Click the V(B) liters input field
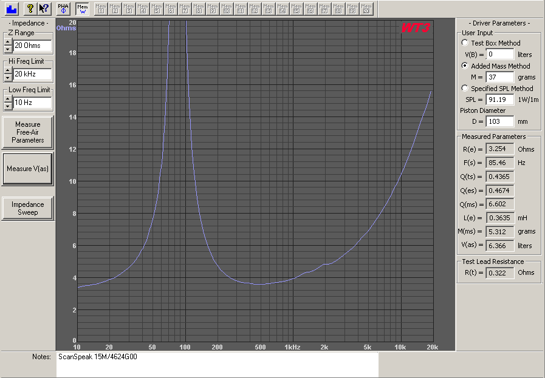The image size is (545, 378). point(500,54)
